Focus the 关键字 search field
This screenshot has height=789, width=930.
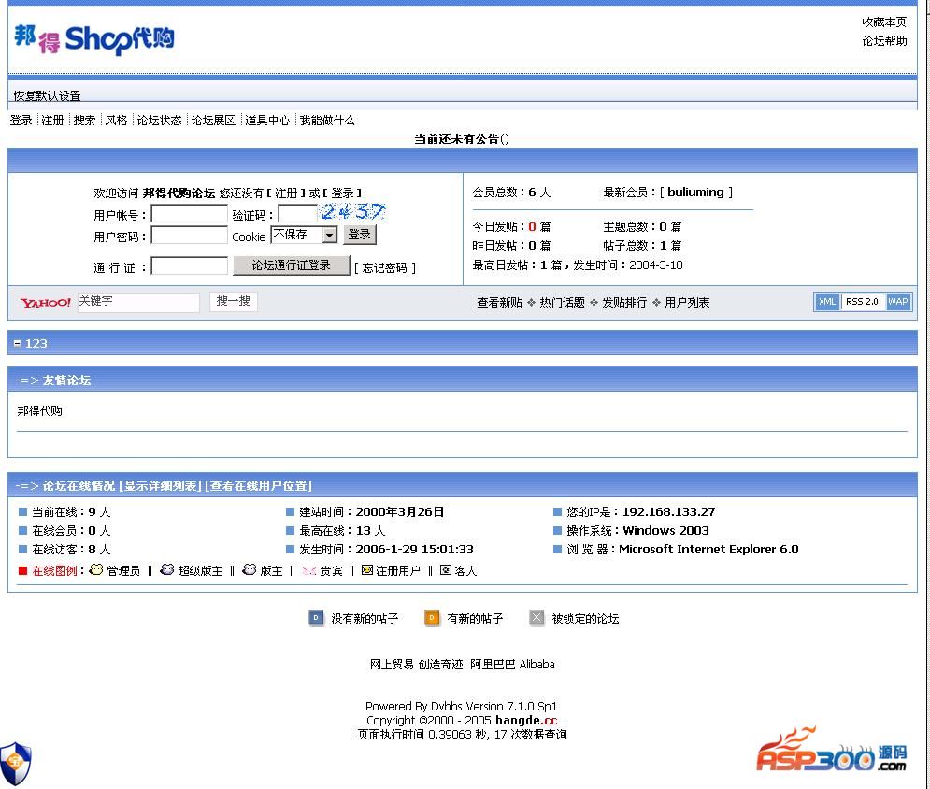[x=138, y=302]
